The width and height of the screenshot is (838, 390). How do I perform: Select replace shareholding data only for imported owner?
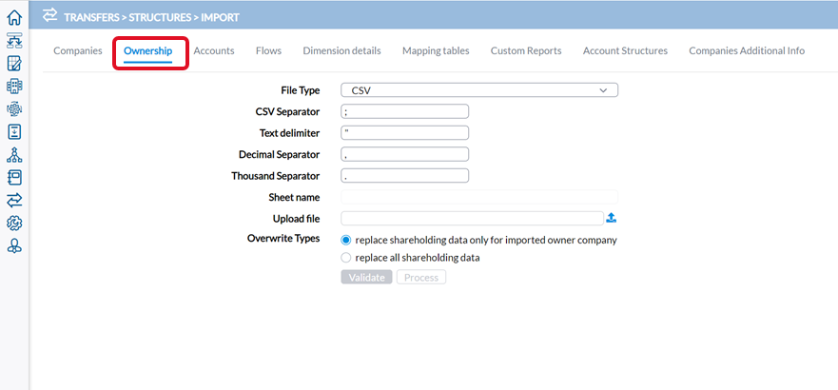tap(346, 241)
